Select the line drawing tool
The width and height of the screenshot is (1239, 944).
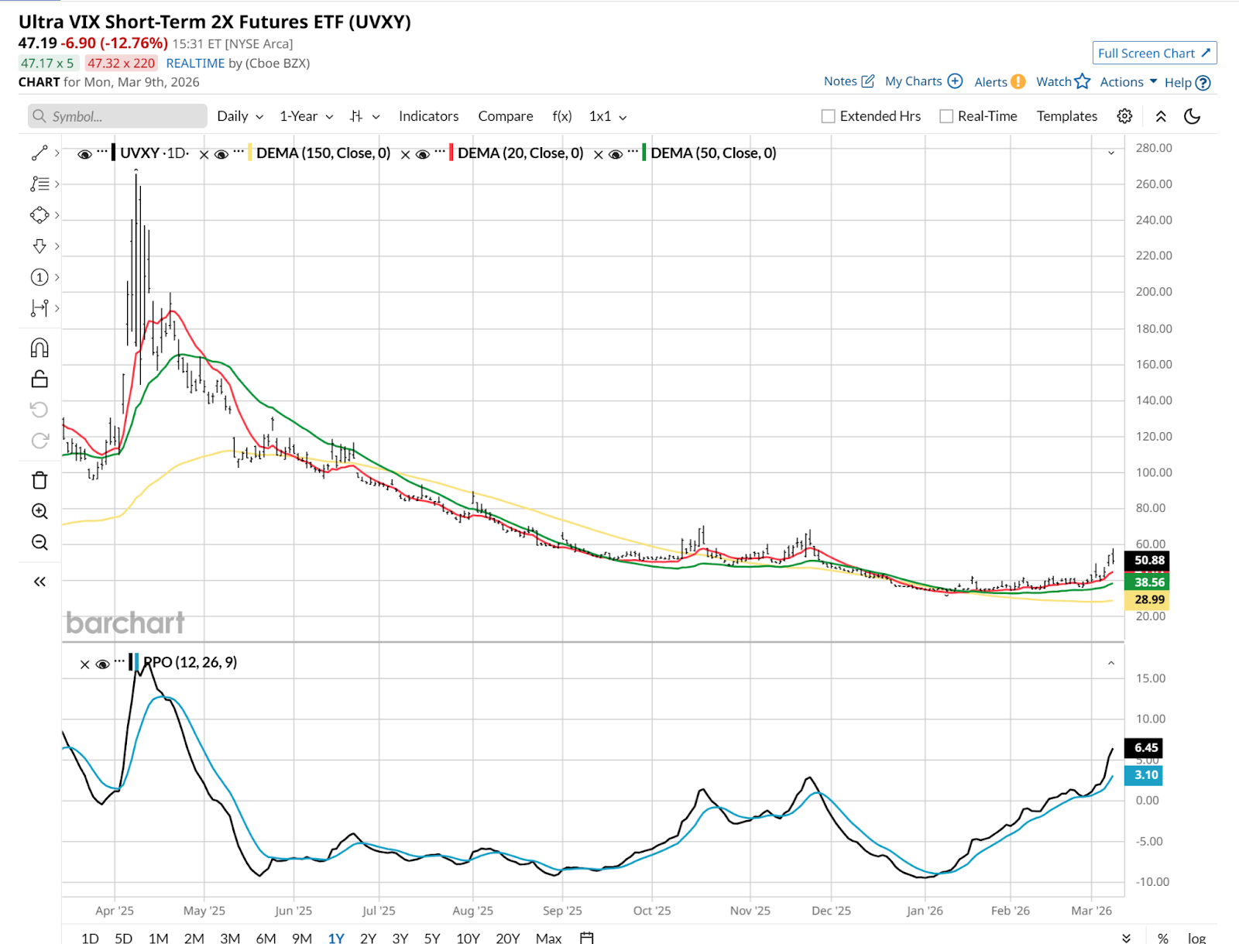39,153
